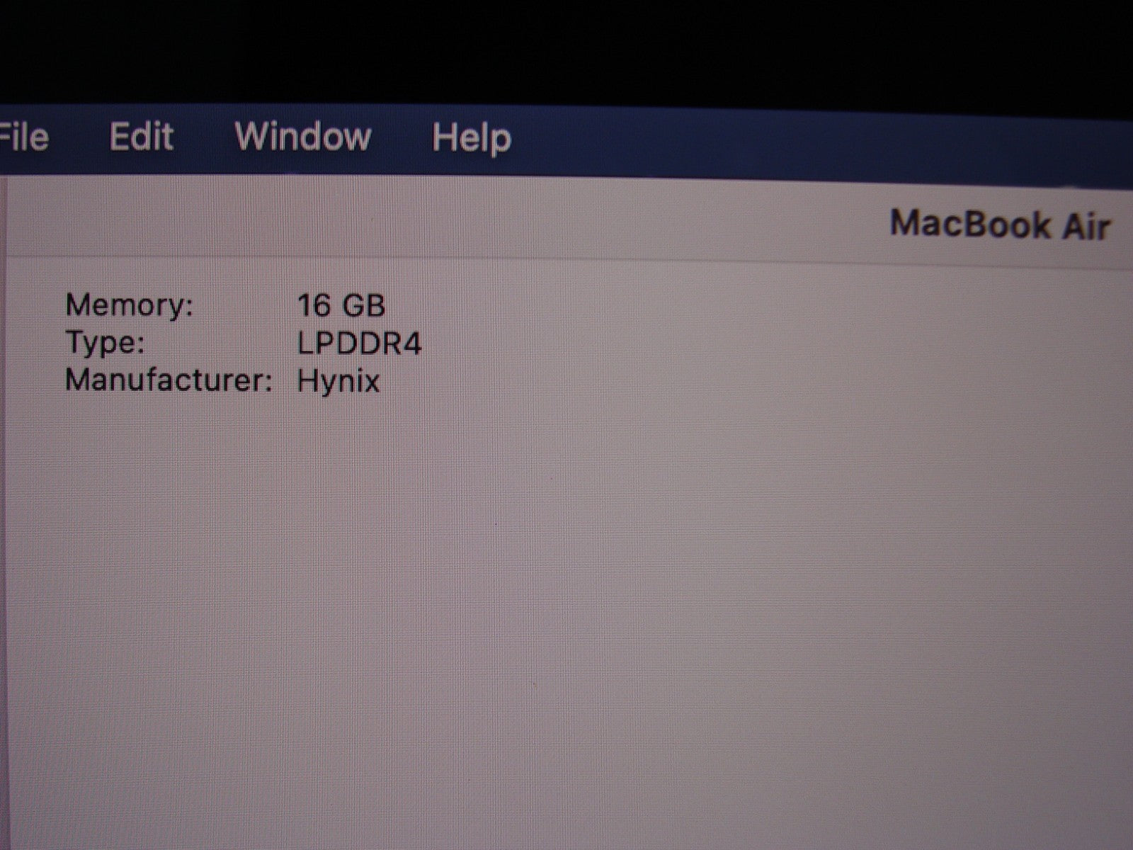Select the Manufacturer: label
The height and width of the screenshot is (850, 1133).
coord(169,380)
